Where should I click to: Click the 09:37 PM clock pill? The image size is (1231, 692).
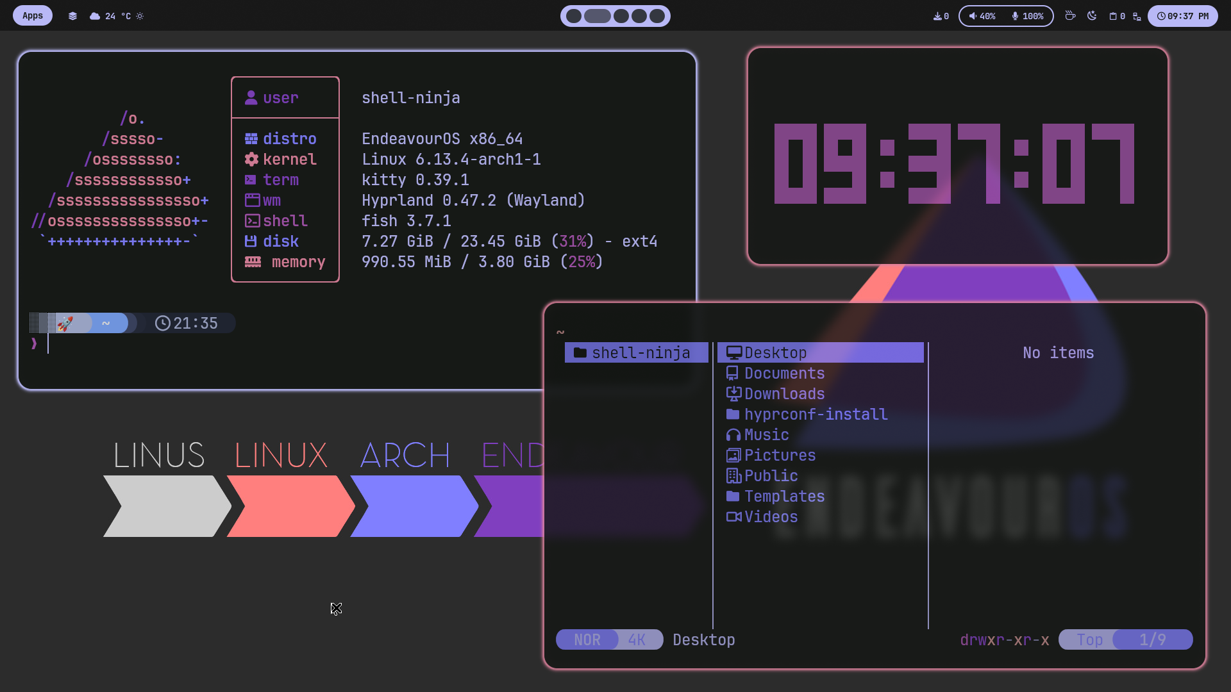pyautogui.click(x=1183, y=16)
